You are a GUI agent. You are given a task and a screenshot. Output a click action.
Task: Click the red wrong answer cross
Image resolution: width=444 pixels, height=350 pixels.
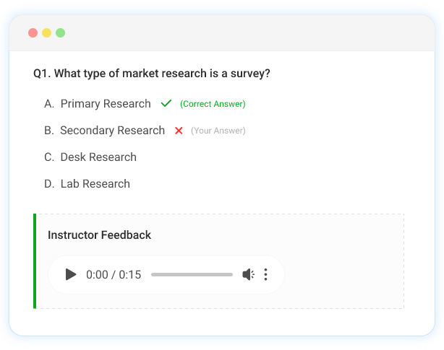[x=179, y=131]
